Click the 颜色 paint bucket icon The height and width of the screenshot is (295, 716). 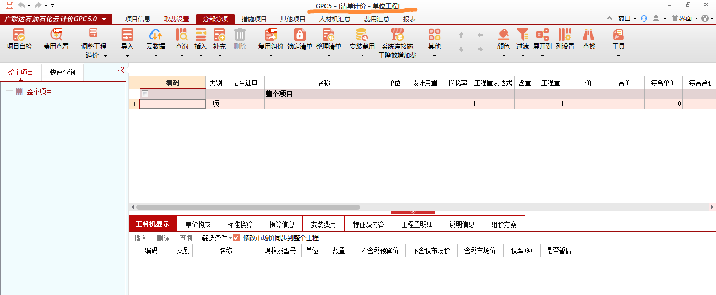click(x=504, y=35)
